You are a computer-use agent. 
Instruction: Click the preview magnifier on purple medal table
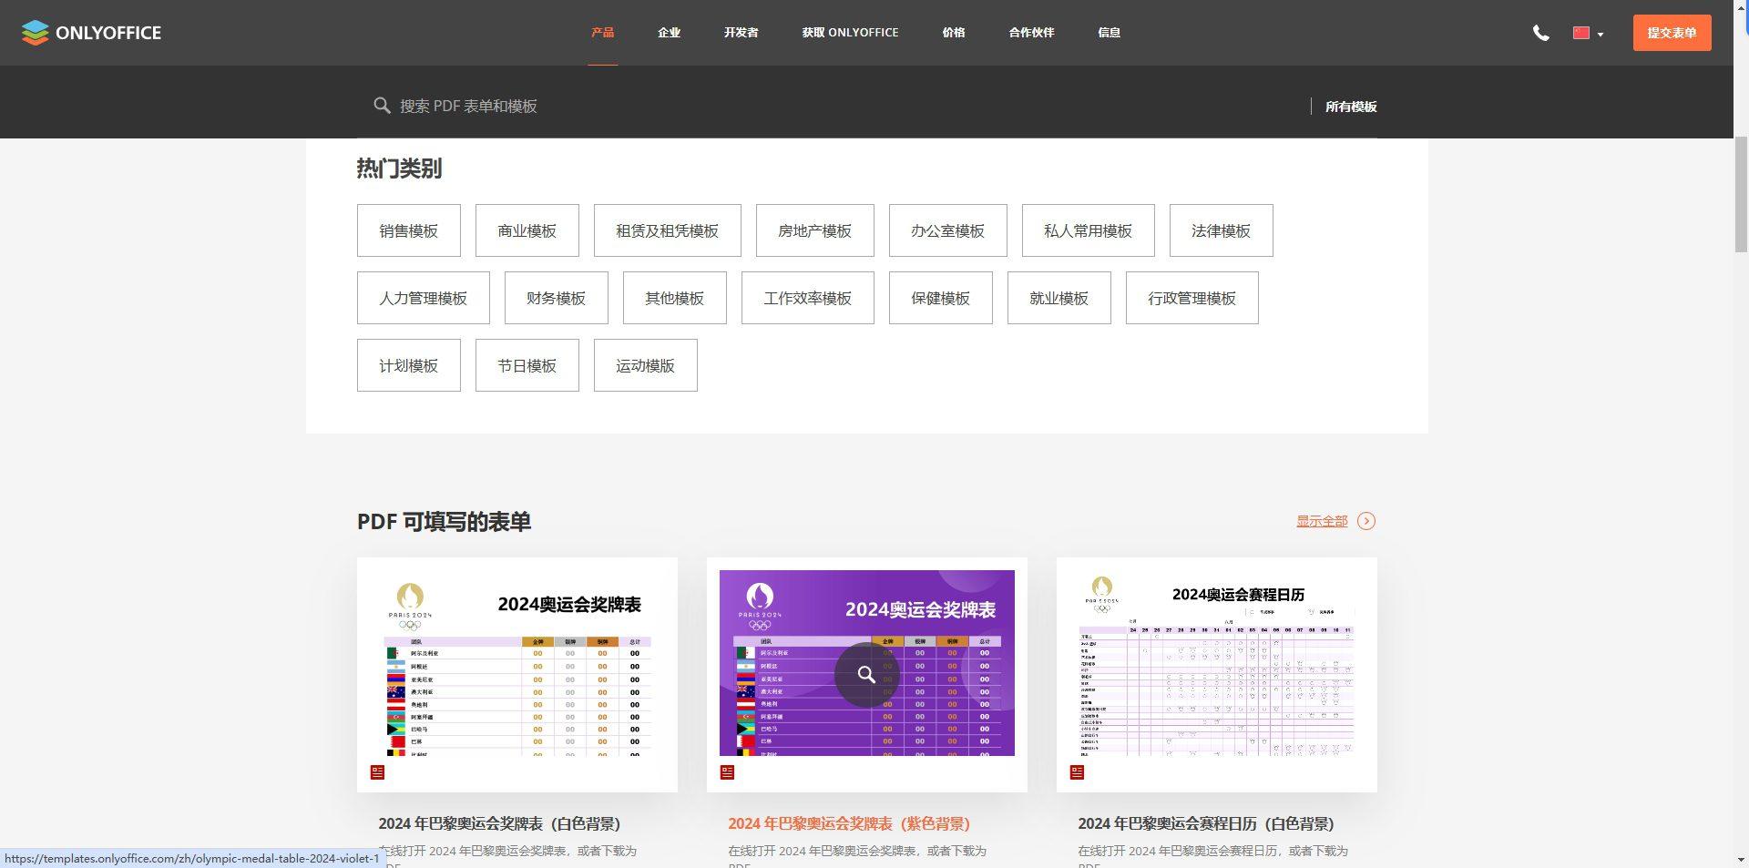tap(866, 675)
